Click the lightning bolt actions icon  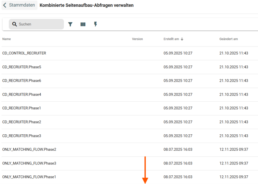coord(95,24)
